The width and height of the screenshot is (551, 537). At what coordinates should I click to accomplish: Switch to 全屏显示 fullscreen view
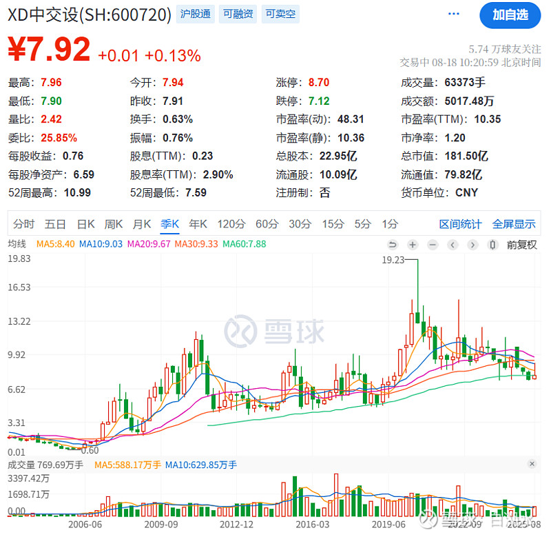(x=514, y=224)
